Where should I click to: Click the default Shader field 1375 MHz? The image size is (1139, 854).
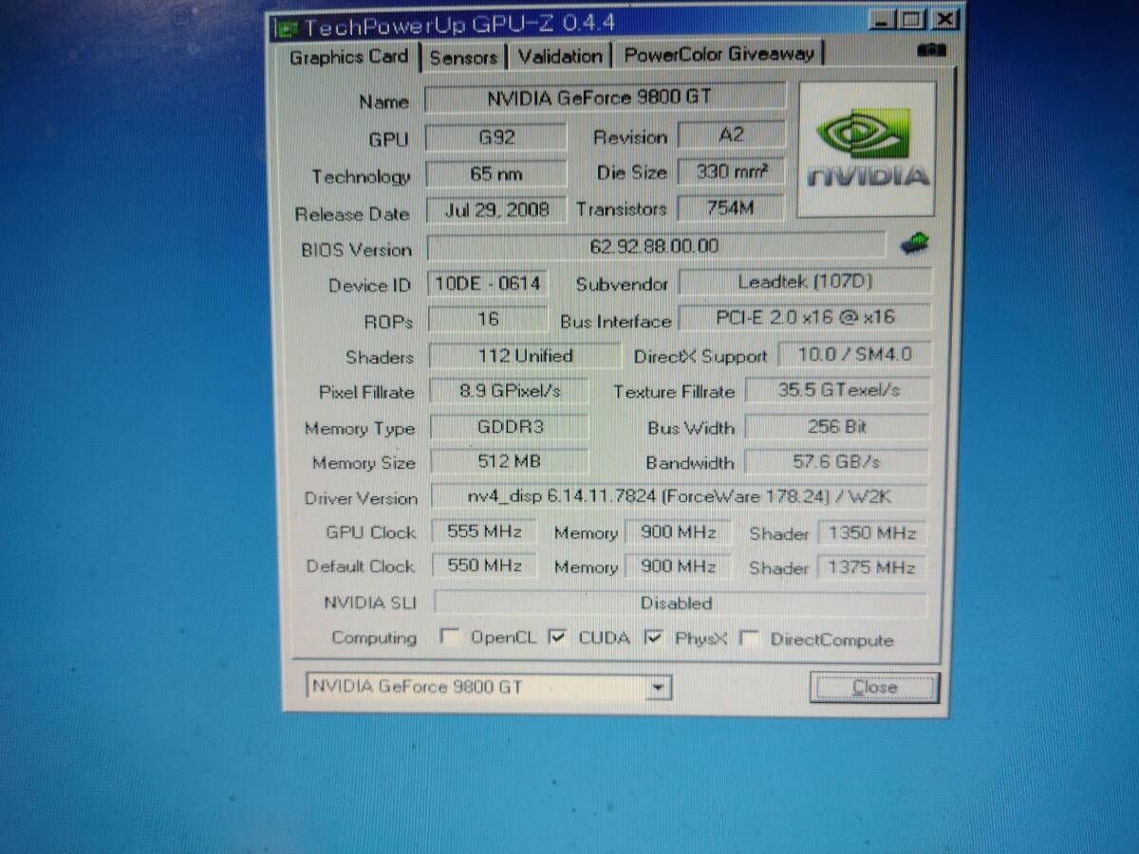click(871, 568)
